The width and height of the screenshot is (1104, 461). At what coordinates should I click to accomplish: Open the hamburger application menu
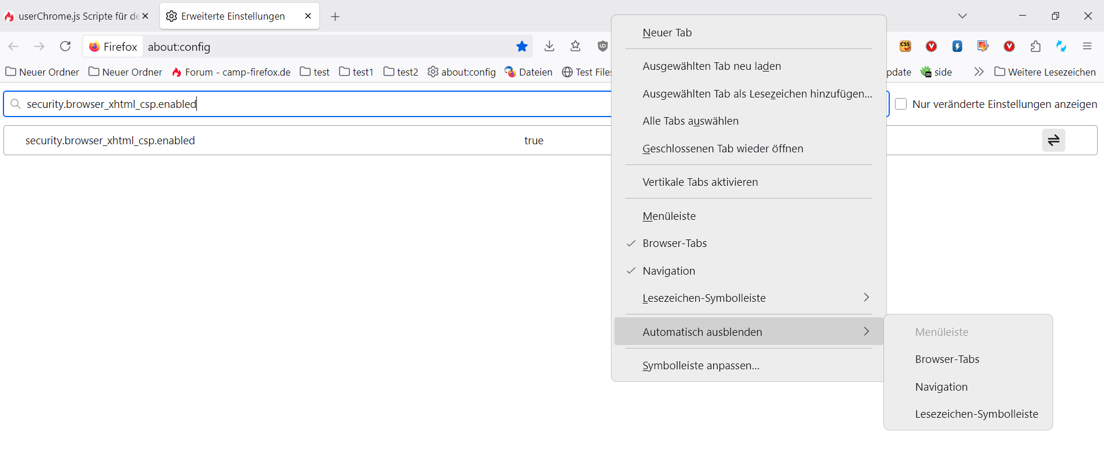pyautogui.click(x=1087, y=46)
